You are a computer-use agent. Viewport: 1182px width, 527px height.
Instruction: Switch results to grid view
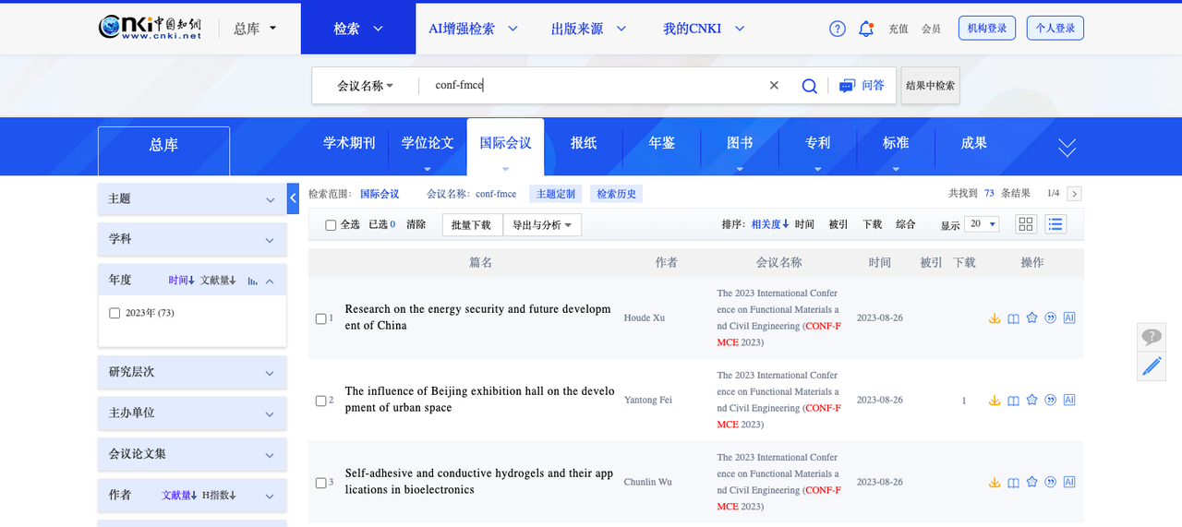(1026, 224)
